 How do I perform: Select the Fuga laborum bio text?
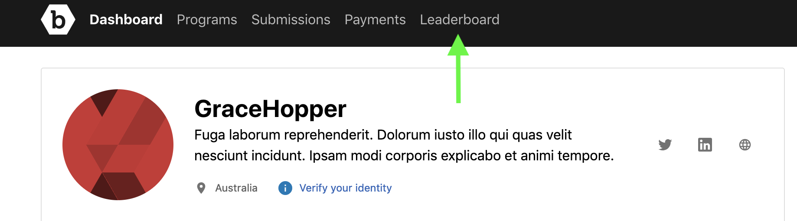click(404, 145)
